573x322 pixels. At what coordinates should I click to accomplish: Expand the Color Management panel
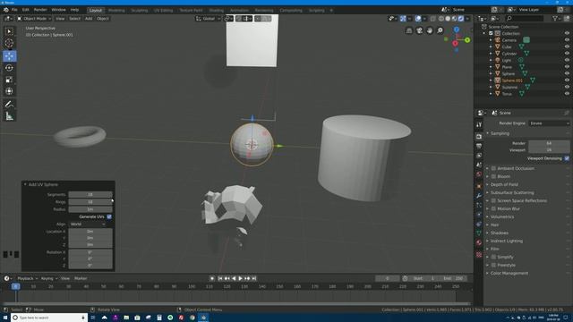coord(509,273)
